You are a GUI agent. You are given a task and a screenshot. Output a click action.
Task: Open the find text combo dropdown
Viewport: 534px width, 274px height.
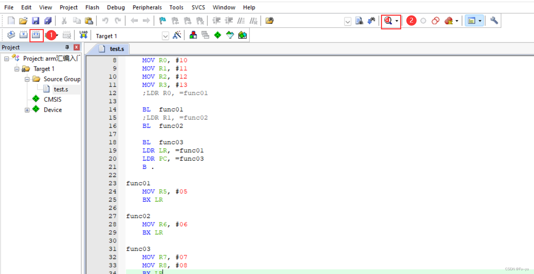(x=347, y=22)
